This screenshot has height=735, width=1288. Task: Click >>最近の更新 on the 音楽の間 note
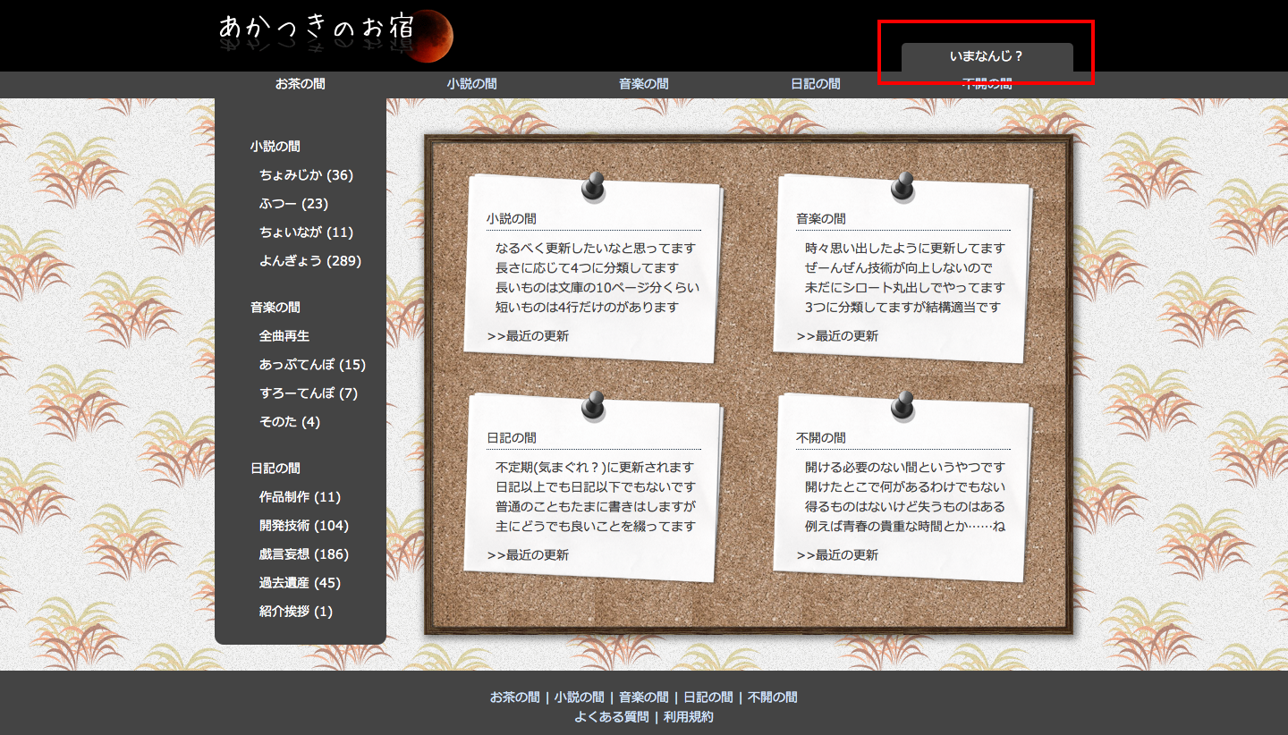coord(837,336)
